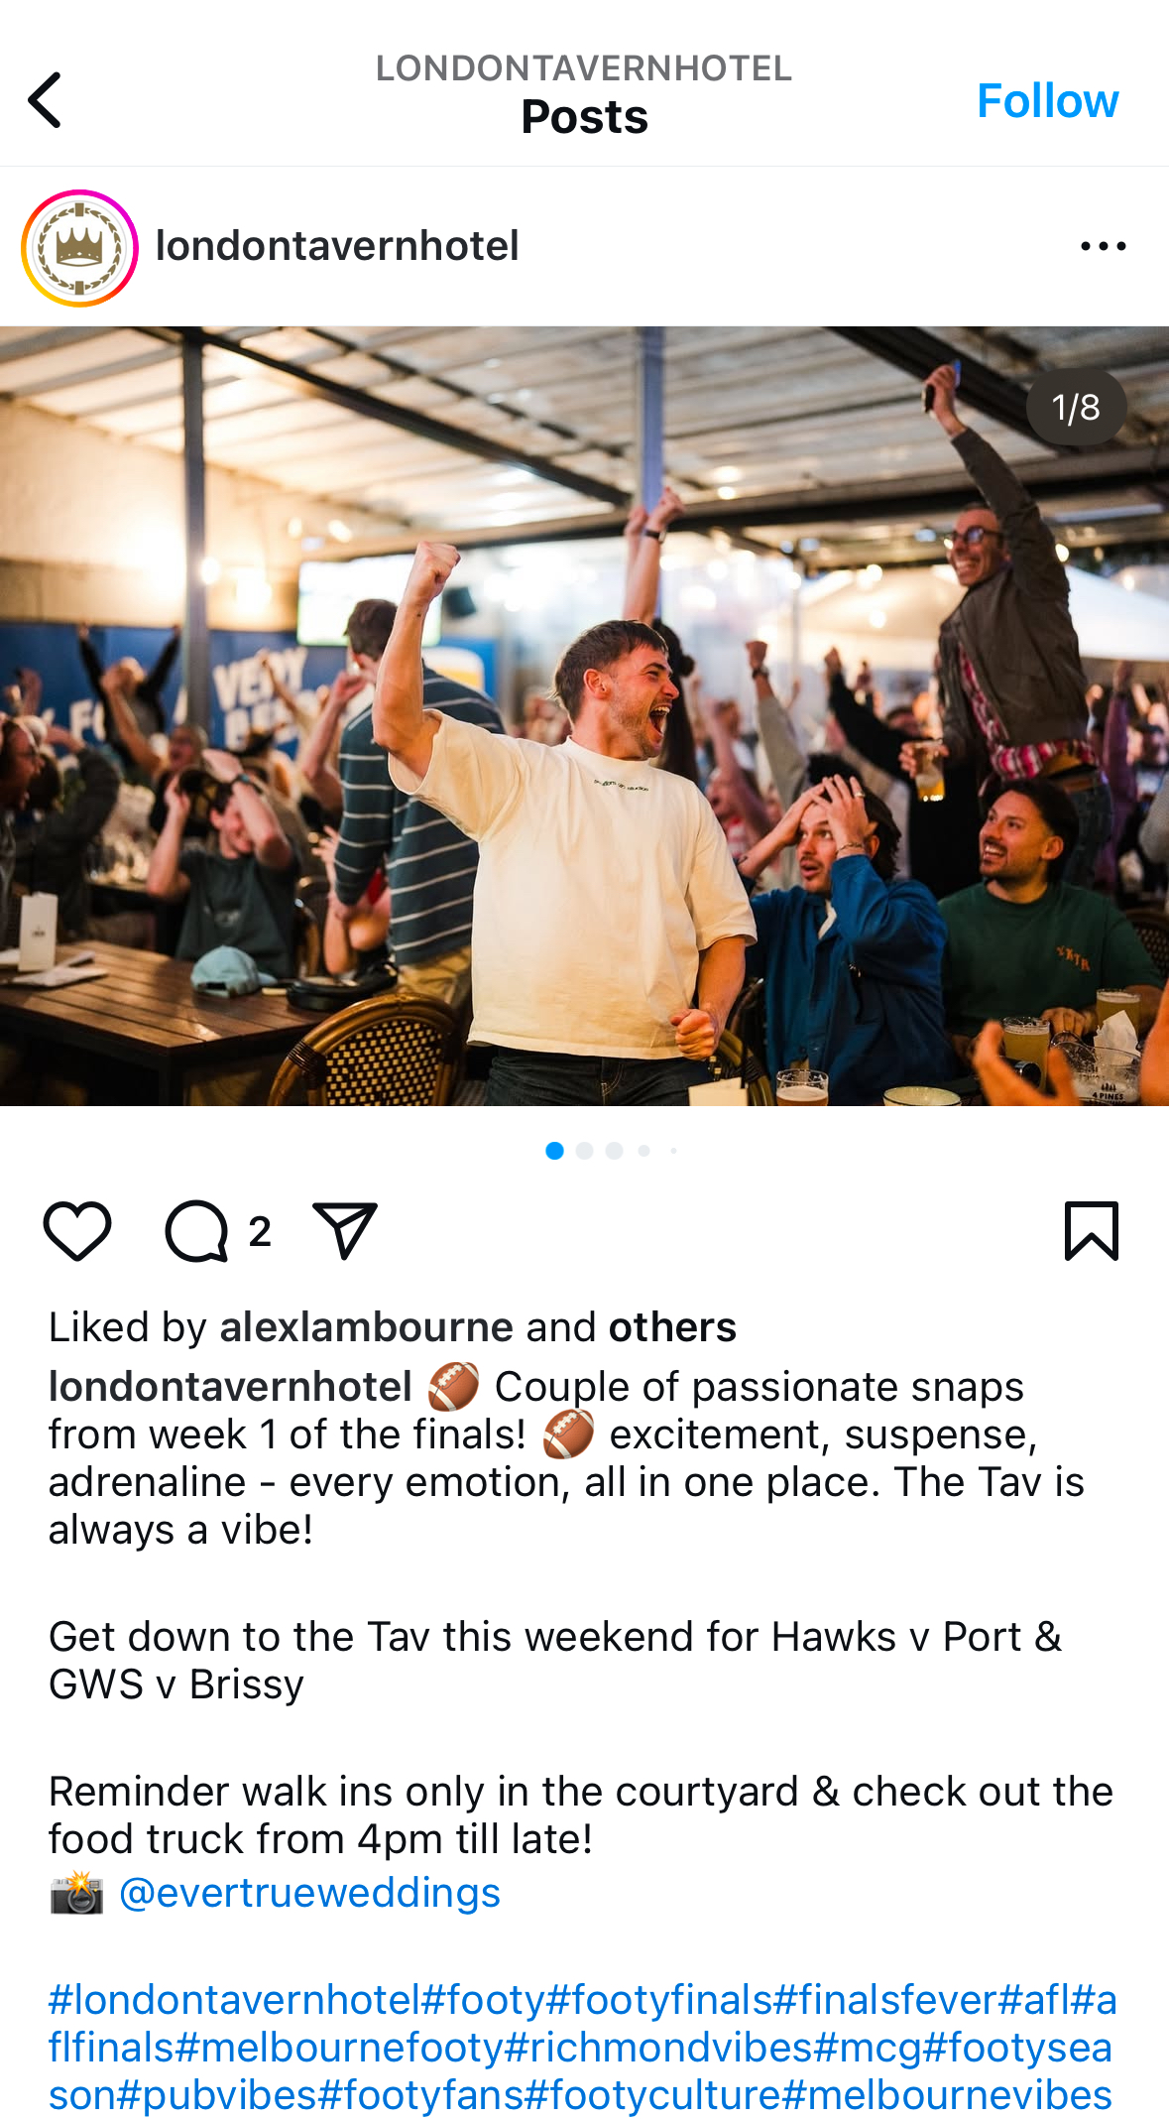Open @evertrueweddings photographer mention
1169x2120 pixels.
click(309, 1893)
